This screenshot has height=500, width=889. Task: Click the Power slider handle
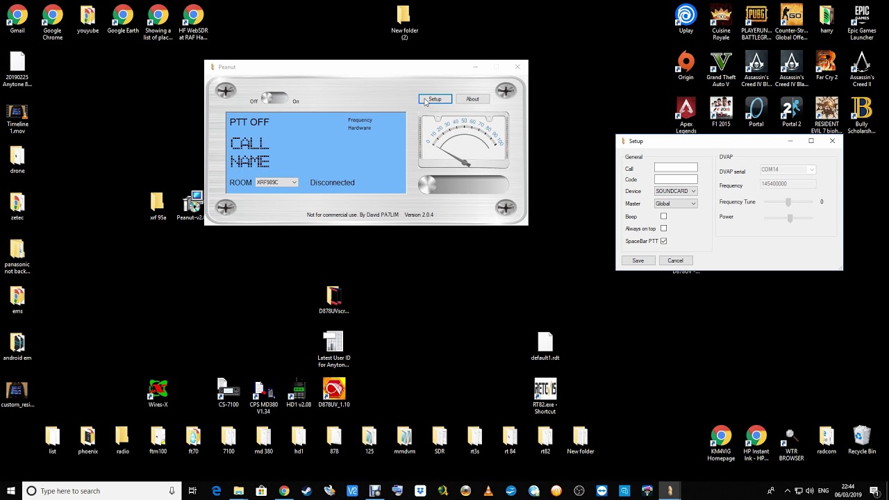coord(790,217)
